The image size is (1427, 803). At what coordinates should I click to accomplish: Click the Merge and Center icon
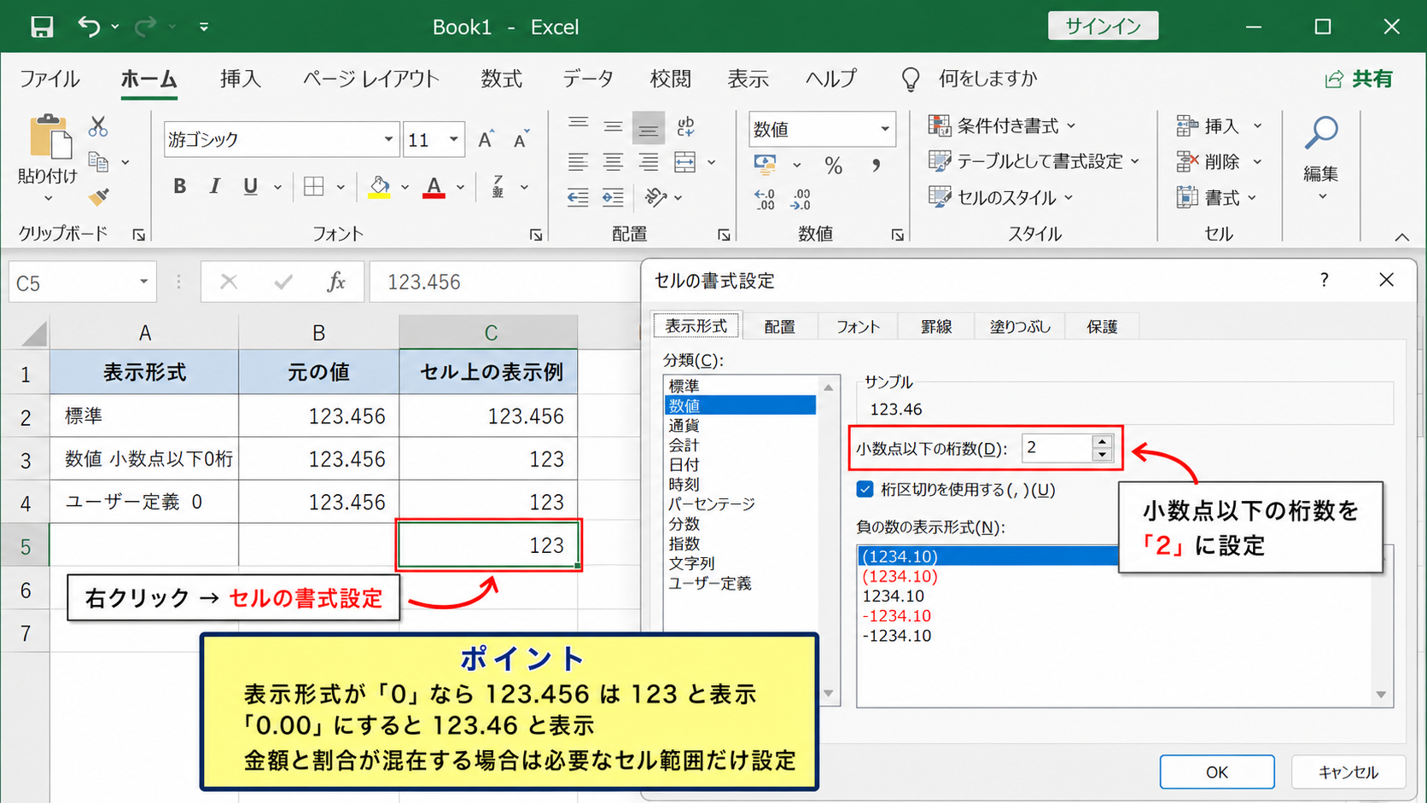[x=685, y=162]
